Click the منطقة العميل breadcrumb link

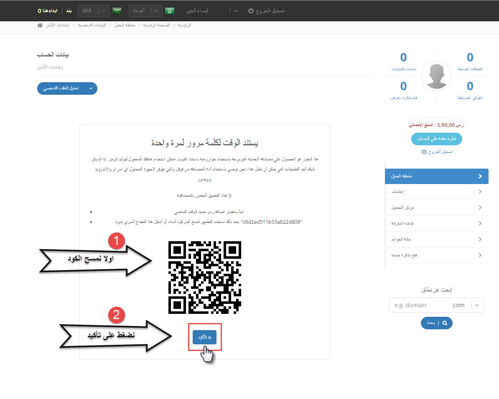point(125,25)
